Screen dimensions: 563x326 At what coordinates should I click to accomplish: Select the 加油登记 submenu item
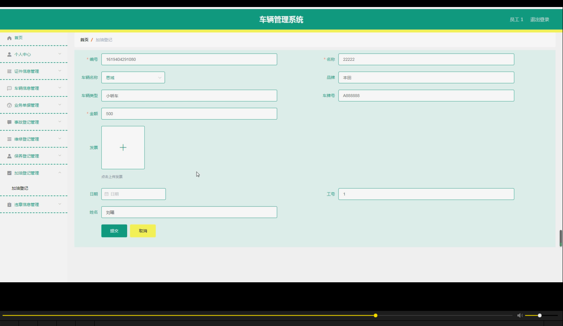click(20, 188)
